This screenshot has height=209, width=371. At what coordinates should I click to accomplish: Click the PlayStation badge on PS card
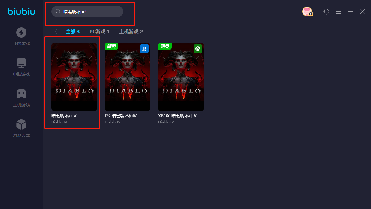(x=144, y=49)
